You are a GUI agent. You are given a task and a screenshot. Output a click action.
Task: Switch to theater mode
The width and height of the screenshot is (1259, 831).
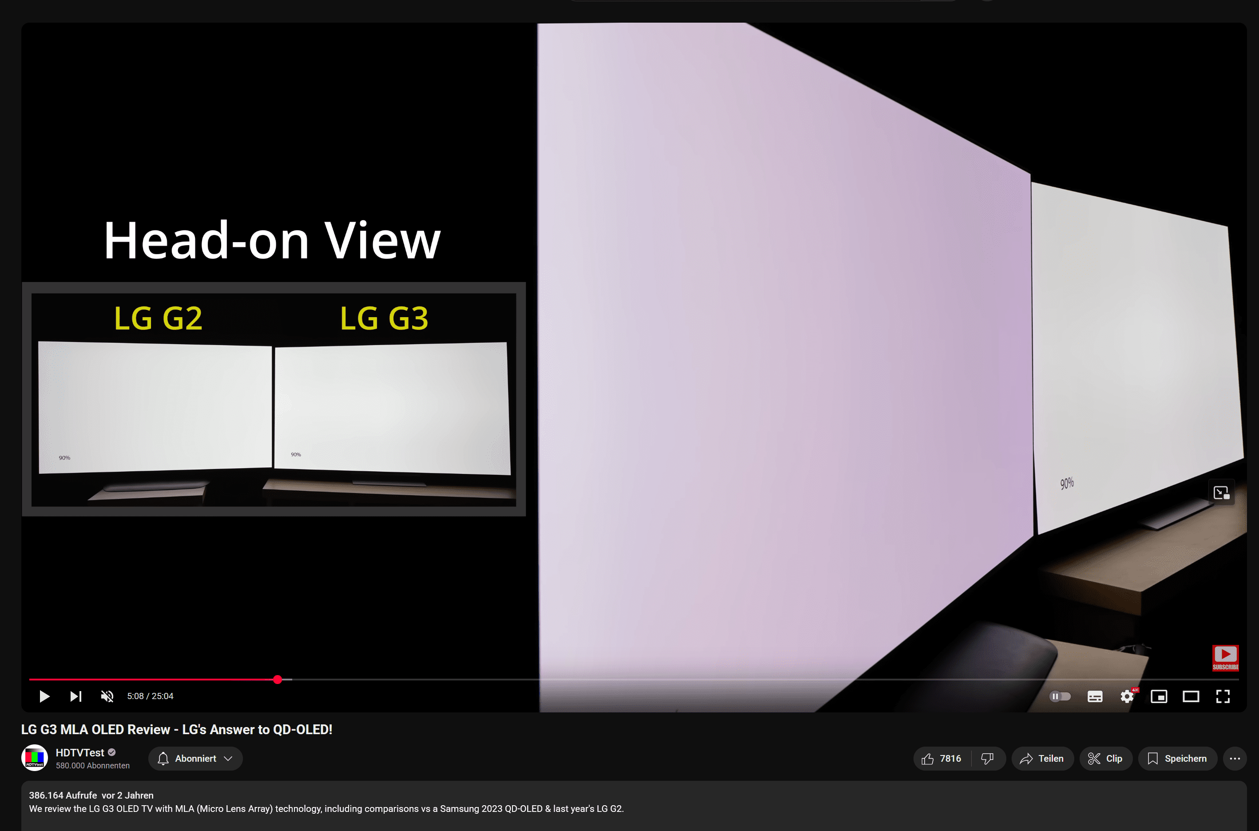pyautogui.click(x=1191, y=696)
